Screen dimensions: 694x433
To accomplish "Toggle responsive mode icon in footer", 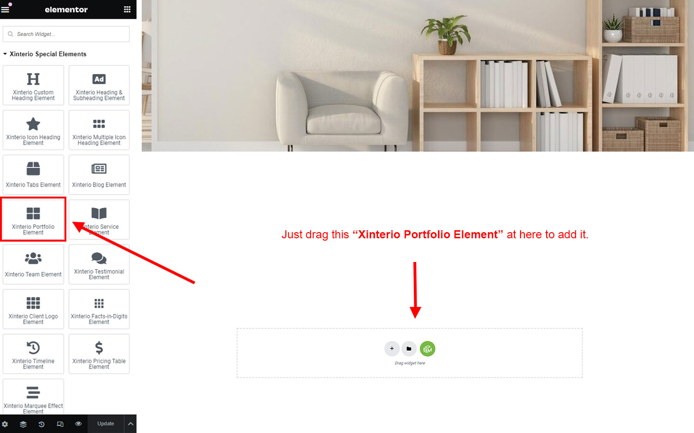I will click(x=60, y=424).
